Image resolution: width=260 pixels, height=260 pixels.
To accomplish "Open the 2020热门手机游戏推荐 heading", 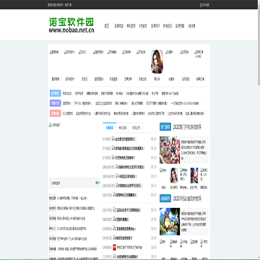I will (187, 127).
